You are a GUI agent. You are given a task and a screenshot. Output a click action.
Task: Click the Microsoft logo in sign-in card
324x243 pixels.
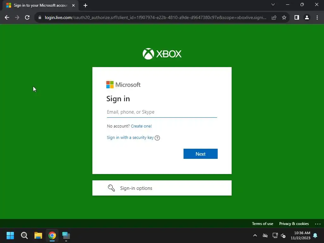point(123,85)
